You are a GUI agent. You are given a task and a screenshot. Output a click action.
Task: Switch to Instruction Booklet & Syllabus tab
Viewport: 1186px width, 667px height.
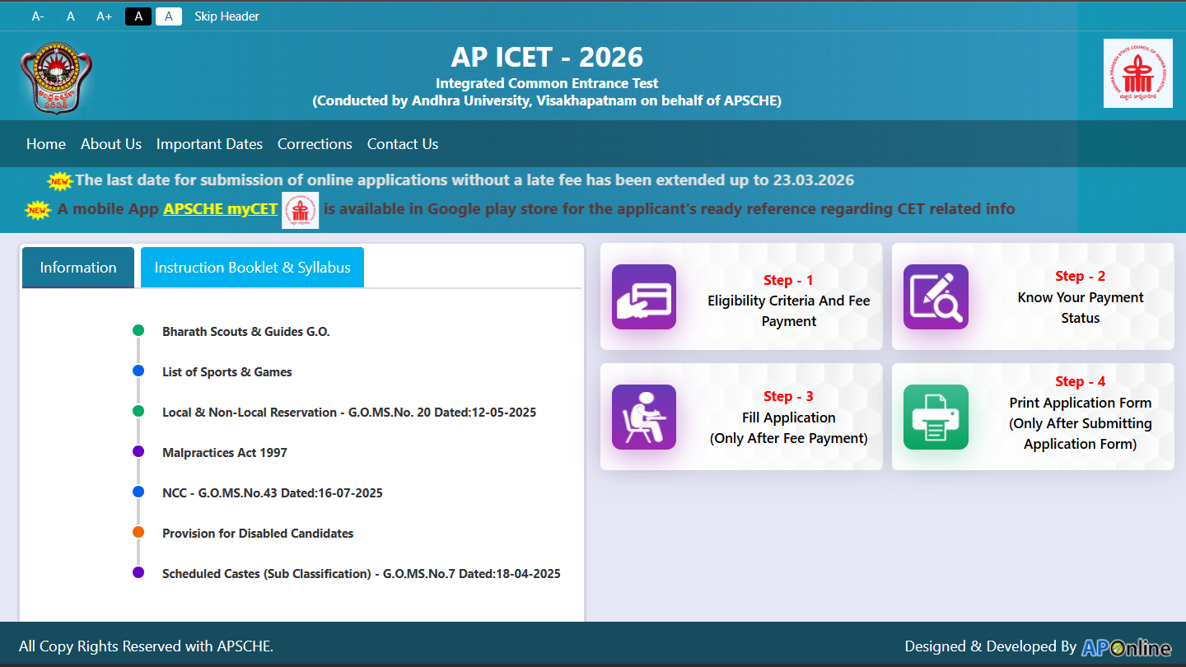252,268
